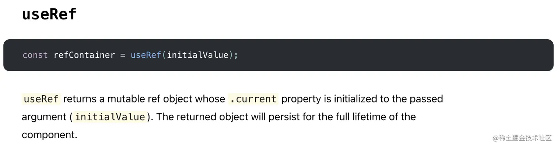Click the useRef heading

click(49, 14)
